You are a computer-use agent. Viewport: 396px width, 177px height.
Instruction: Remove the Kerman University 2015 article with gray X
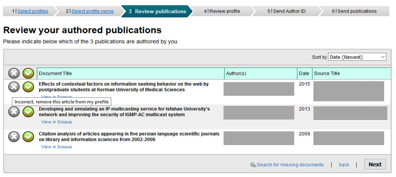pos(14,87)
